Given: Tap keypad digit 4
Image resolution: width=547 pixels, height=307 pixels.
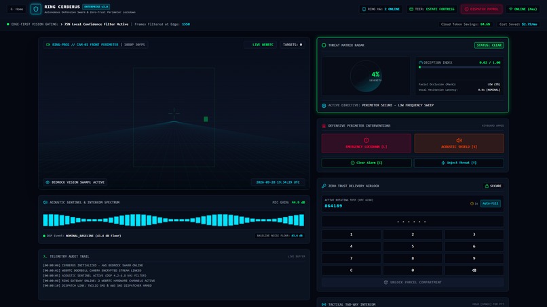Looking at the screenshot, I should (352, 247).
